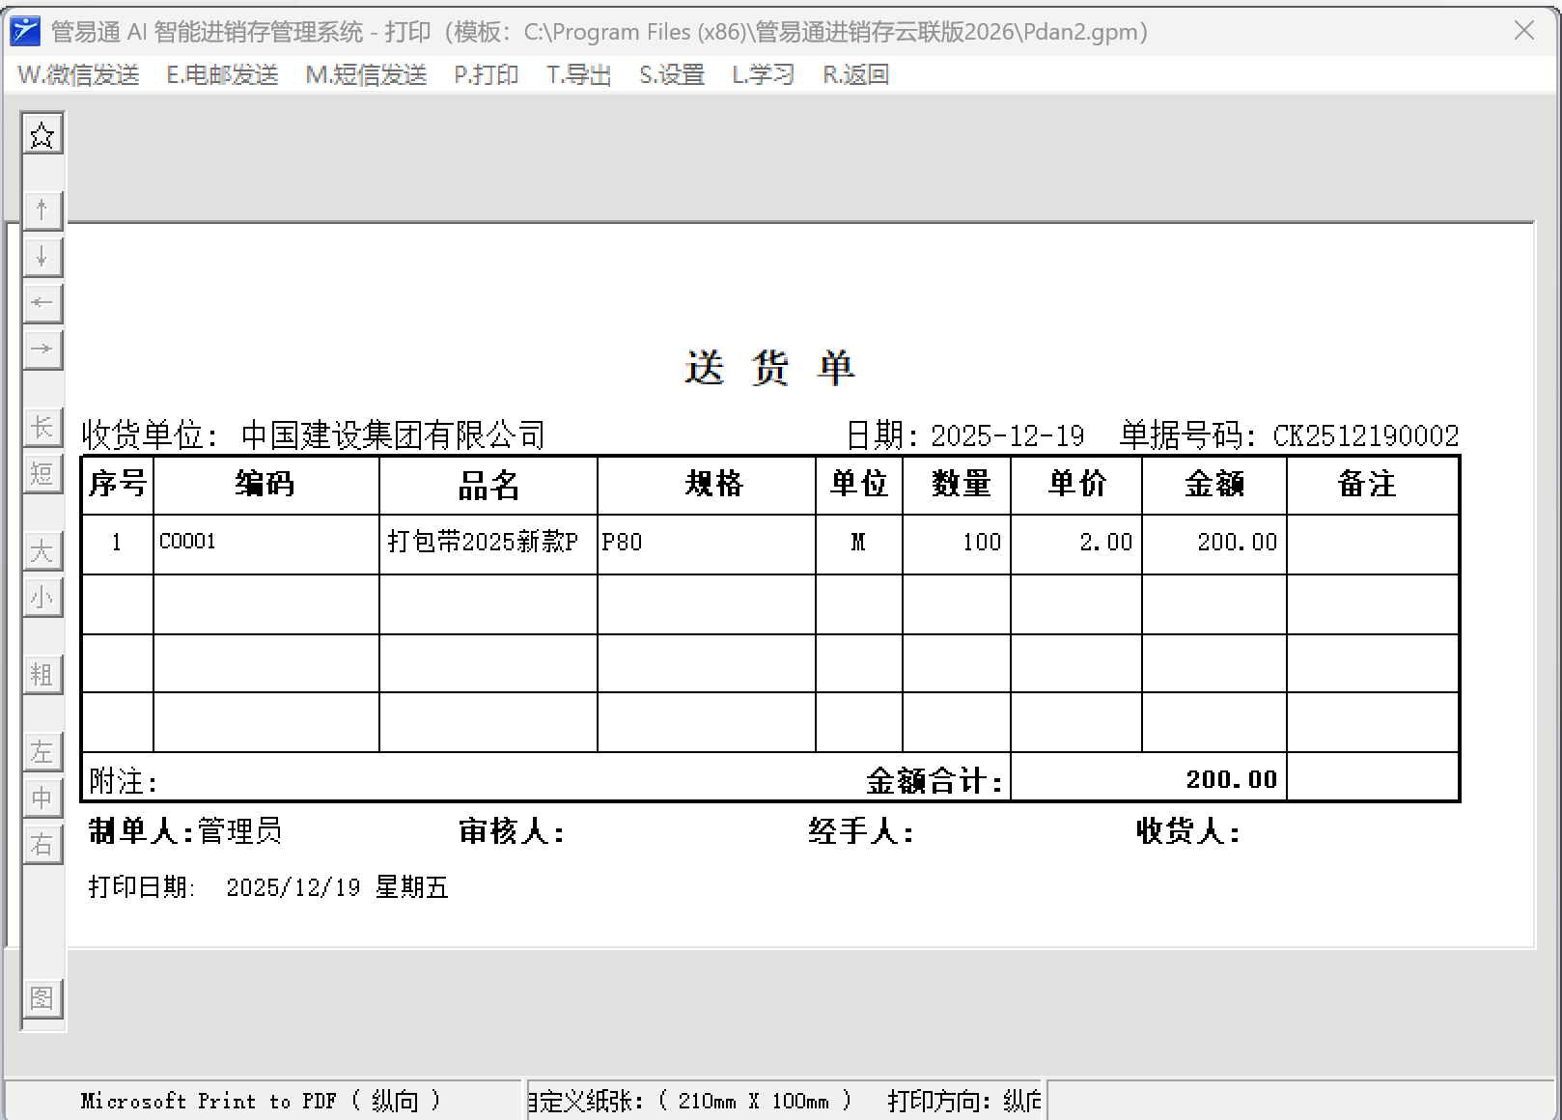Open the W.微信发送 menu

click(x=78, y=74)
